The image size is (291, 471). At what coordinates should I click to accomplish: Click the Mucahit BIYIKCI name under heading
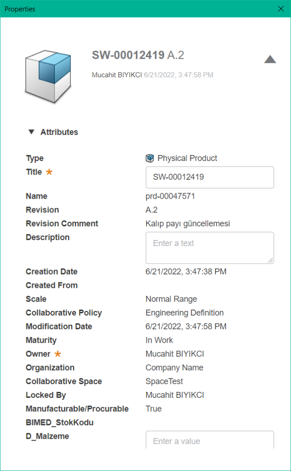click(117, 75)
